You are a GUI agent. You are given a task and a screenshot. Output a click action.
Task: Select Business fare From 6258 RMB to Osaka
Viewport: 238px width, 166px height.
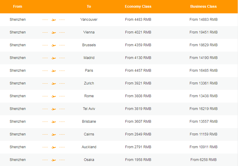click(203, 160)
